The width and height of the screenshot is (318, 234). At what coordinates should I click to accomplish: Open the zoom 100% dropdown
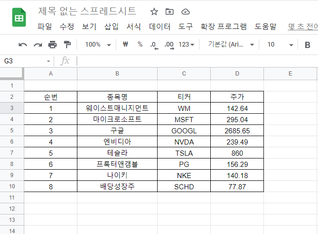pos(98,44)
